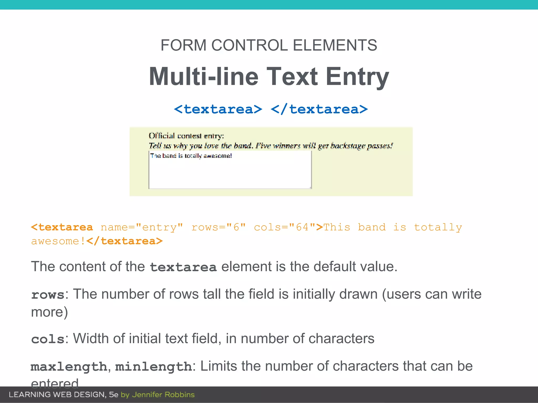Image resolution: width=538 pixels, height=403 pixels.
Task: Click the orange textarea code example
Action: tap(246, 234)
